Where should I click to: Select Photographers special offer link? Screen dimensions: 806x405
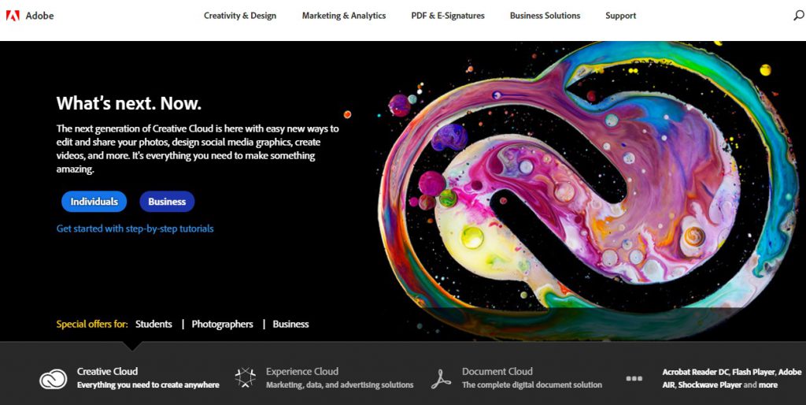pyautogui.click(x=223, y=324)
